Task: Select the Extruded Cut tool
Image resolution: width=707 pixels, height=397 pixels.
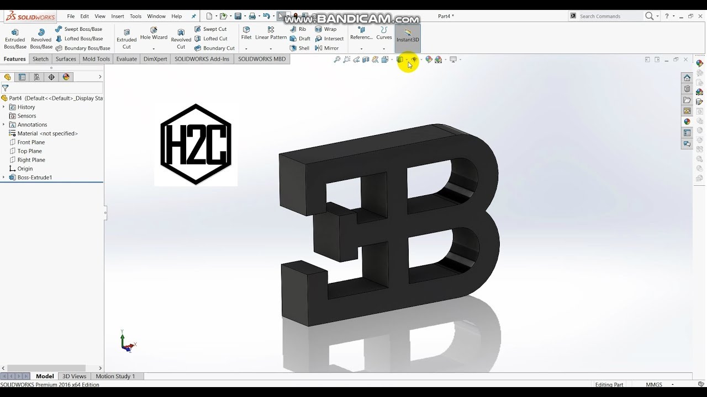Action: (x=126, y=39)
